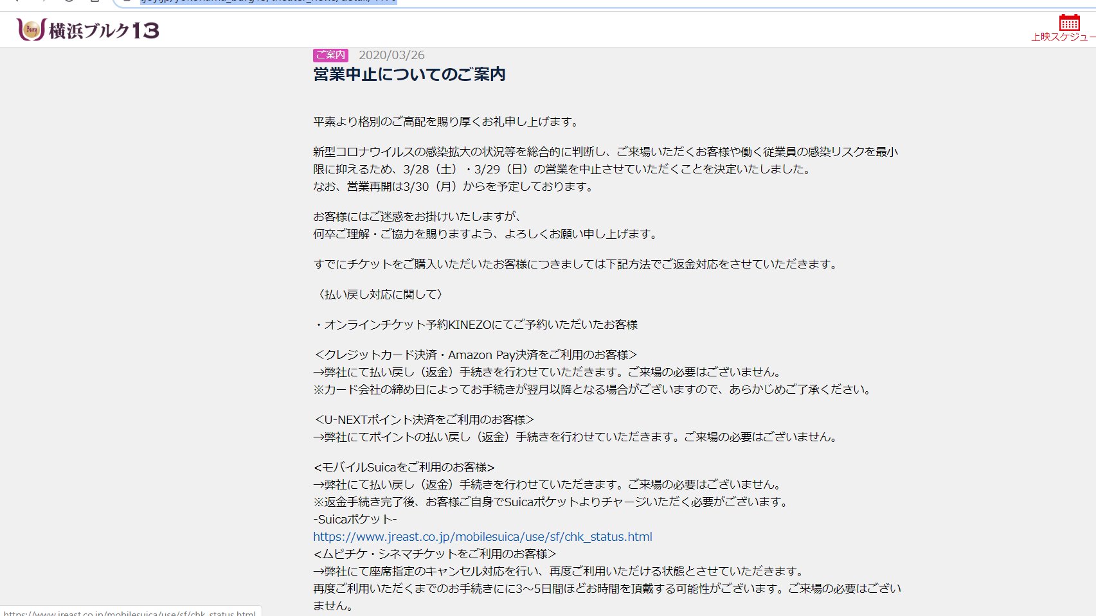Click the 横浜ブルク13 logo
The image size is (1096, 616).
point(89,30)
